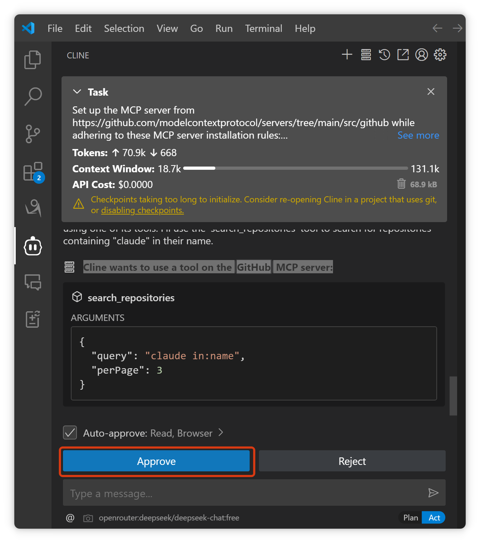Screen dimensions: 480x543
Task: Click See more to expand task text
Action: click(418, 135)
